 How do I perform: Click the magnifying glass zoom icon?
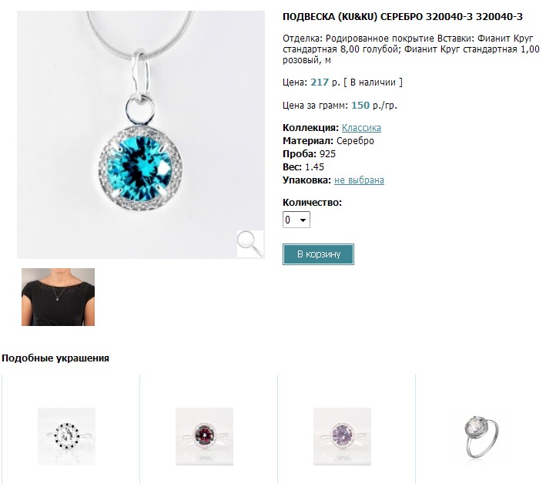(250, 244)
